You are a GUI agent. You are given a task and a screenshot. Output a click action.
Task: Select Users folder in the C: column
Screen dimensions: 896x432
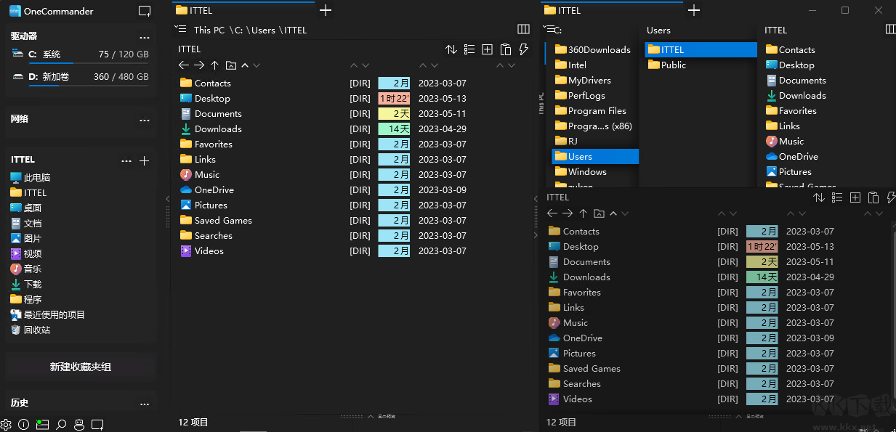tap(595, 156)
